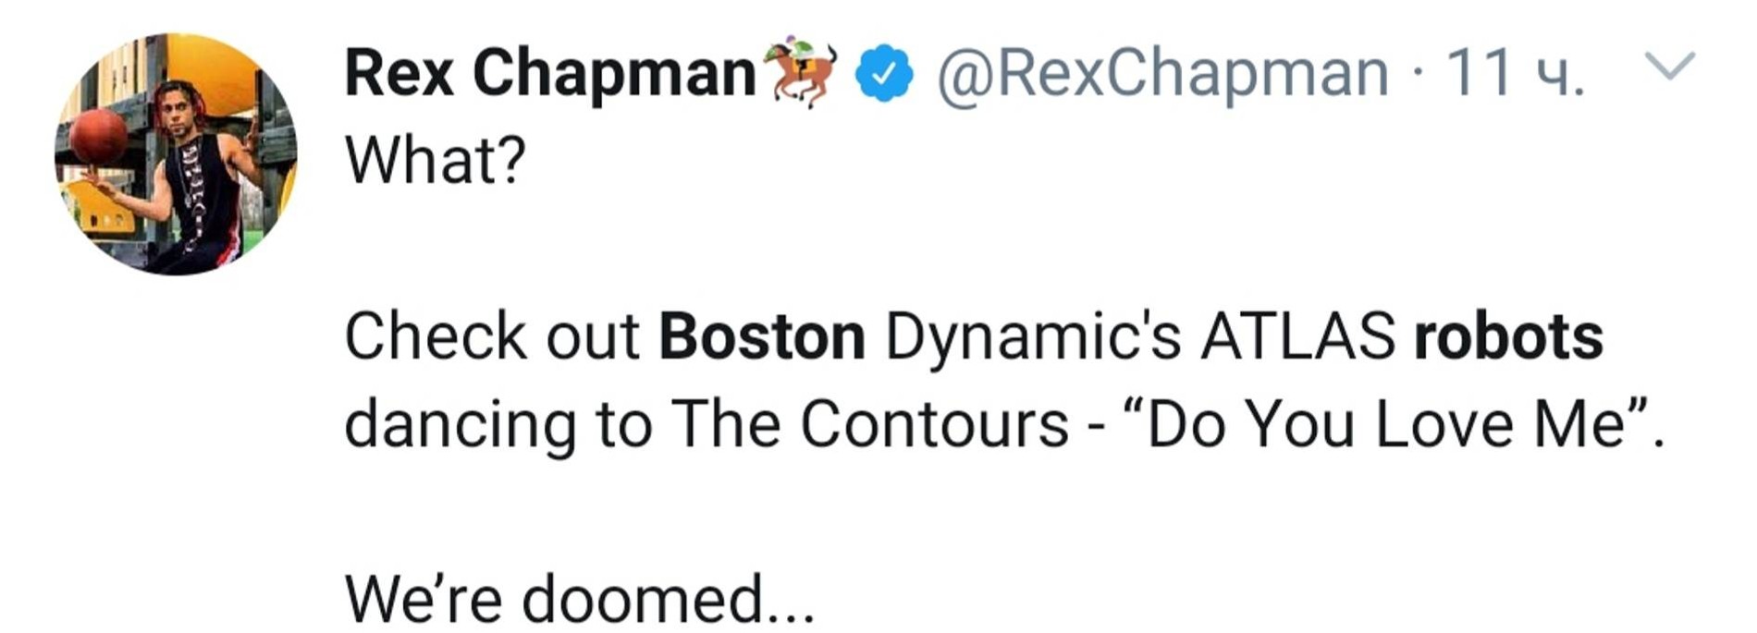
Task: Click the display name Rex Chapman
Action: pyautogui.click(x=551, y=73)
